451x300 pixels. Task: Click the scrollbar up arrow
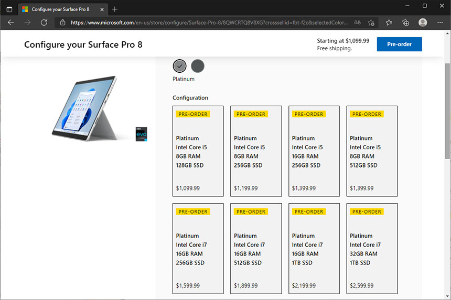447,34
